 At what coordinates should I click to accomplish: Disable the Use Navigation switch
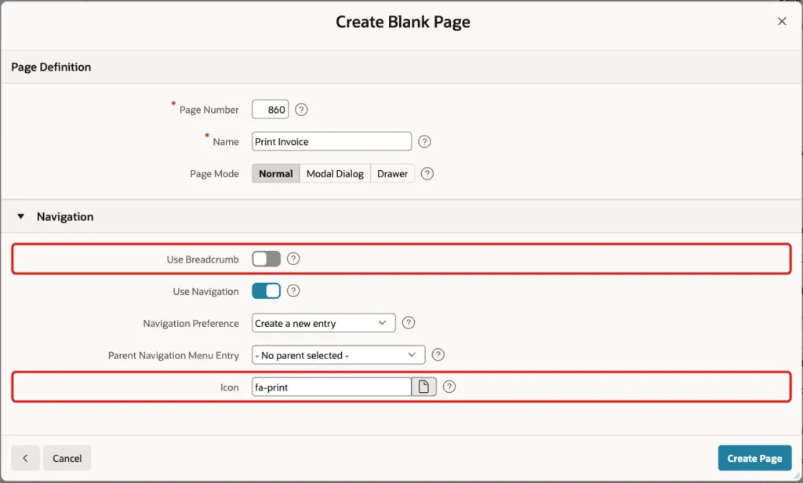(266, 291)
